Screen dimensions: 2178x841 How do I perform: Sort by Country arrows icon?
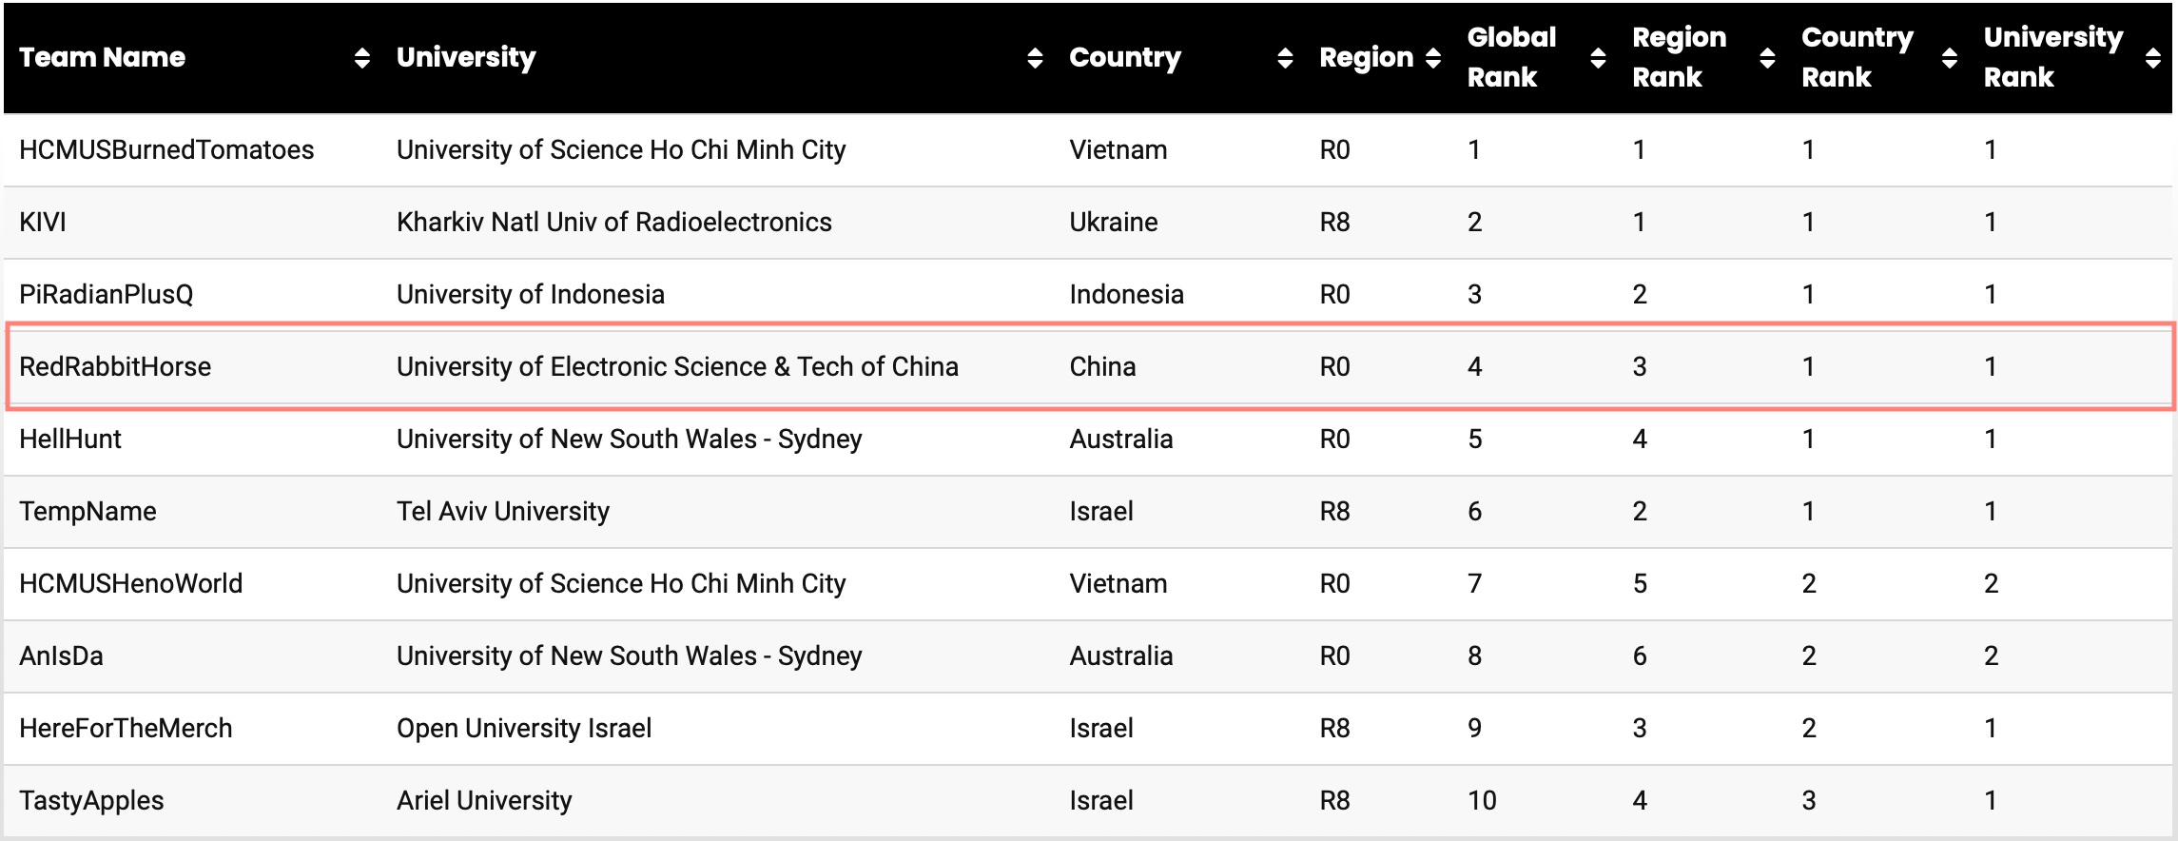1285,58
